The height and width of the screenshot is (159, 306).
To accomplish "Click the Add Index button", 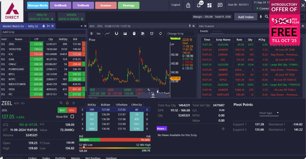I will (246, 17).
